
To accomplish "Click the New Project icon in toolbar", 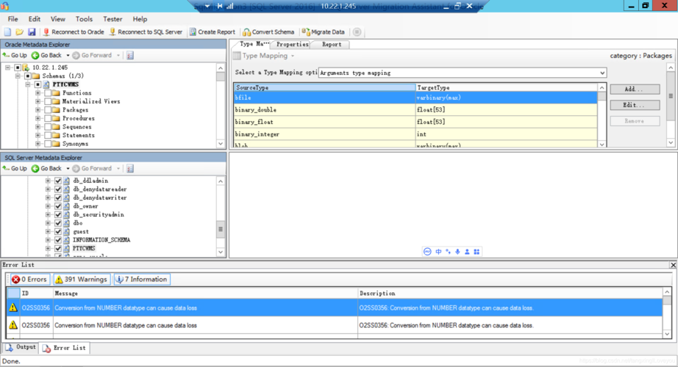I will pos(7,32).
